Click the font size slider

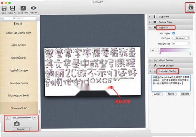[22, 118]
